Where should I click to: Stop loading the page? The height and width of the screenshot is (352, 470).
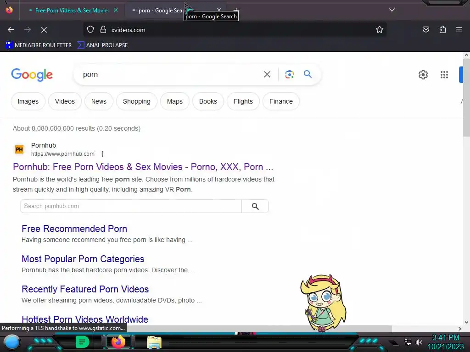coord(44,30)
